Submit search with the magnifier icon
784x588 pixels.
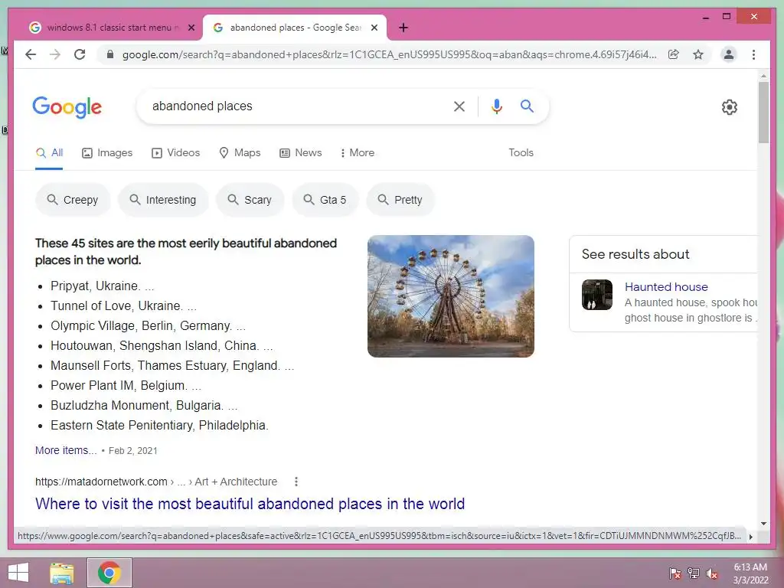pos(527,106)
